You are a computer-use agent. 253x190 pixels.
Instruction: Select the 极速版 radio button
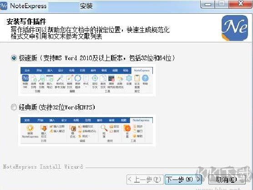tap(14, 58)
